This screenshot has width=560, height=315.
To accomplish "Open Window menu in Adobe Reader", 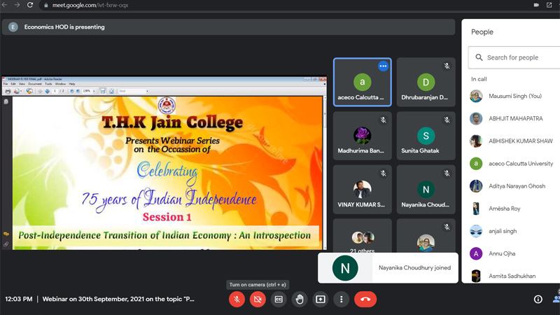I will pyautogui.click(x=61, y=84).
